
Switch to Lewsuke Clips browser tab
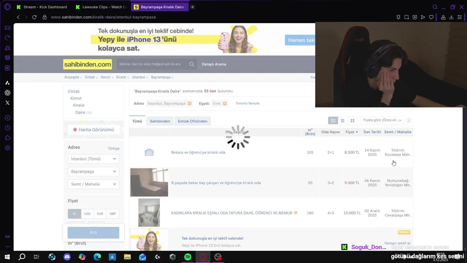[101, 7]
